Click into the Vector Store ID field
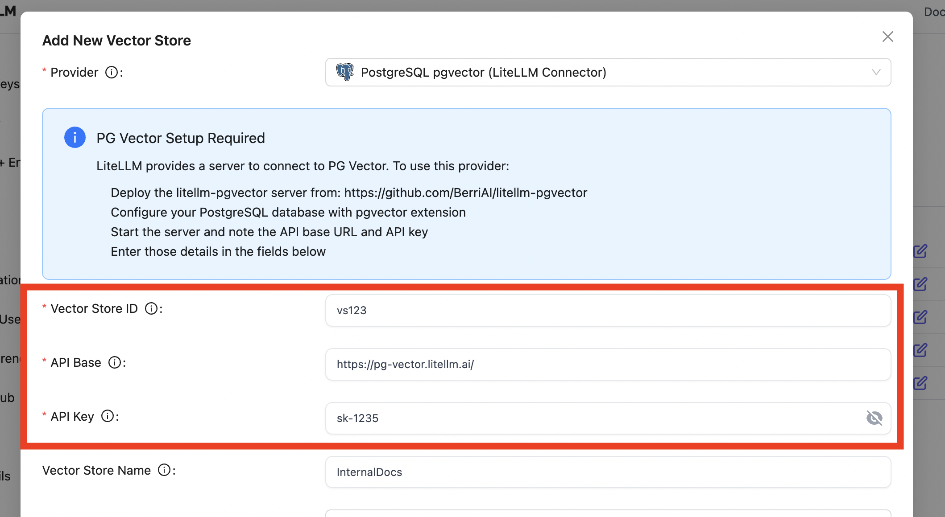This screenshot has height=517, width=945. (608, 311)
